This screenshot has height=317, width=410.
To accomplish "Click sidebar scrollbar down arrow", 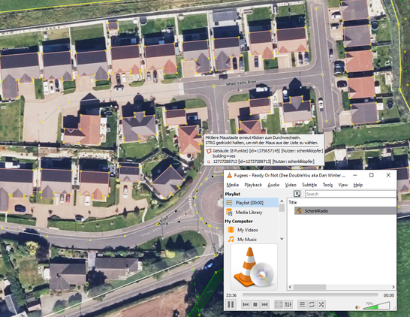I will (282, 239).
